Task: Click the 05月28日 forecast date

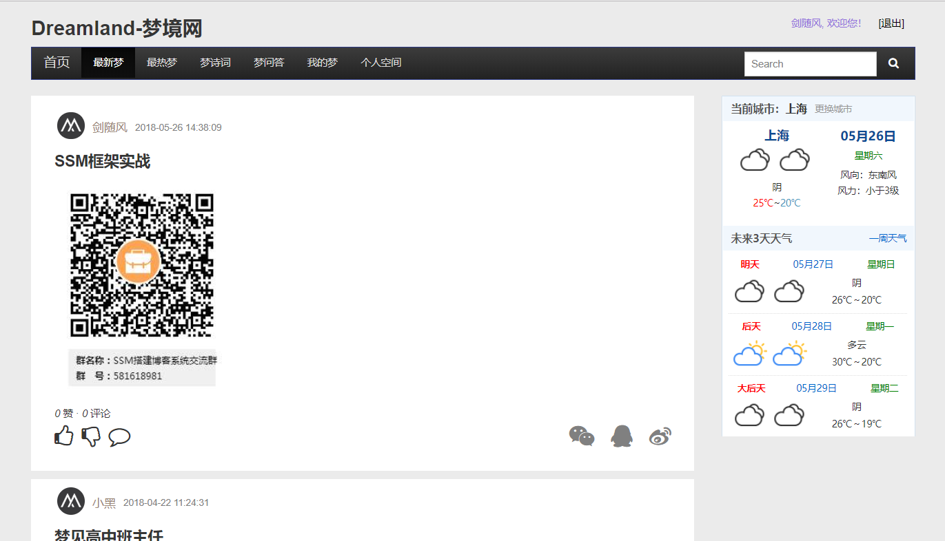Action: 812,326
